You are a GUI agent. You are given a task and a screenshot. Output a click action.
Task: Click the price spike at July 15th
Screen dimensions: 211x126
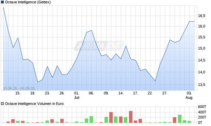click(x=126, y=46)
